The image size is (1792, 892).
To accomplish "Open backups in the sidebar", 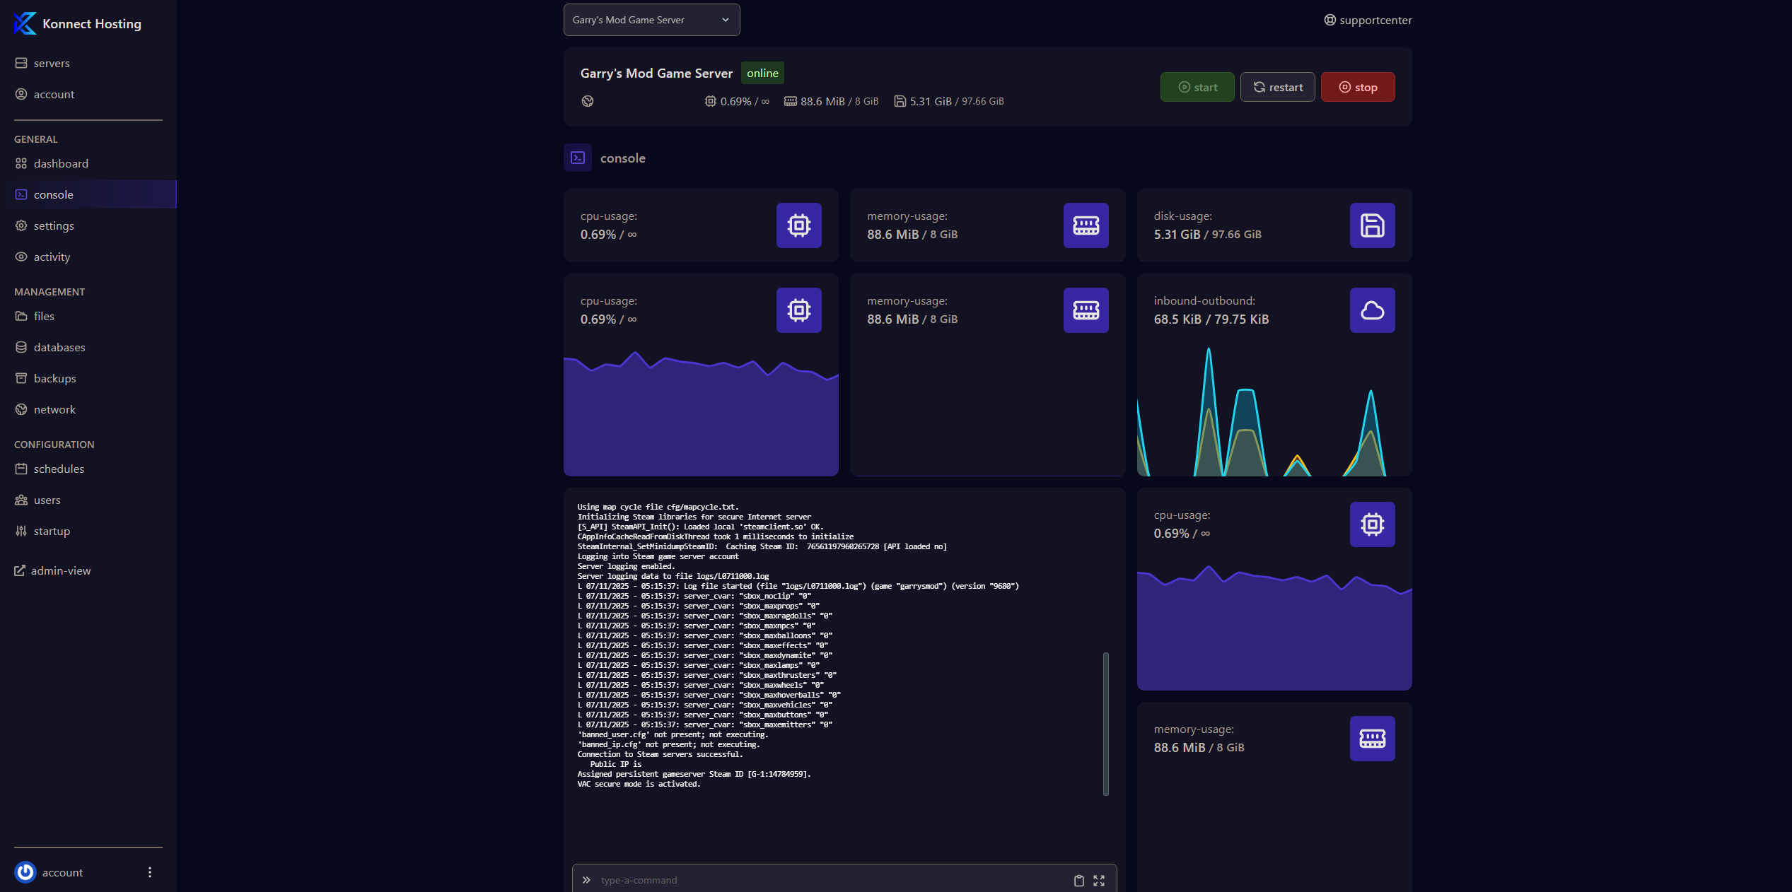I will [88, 378].
